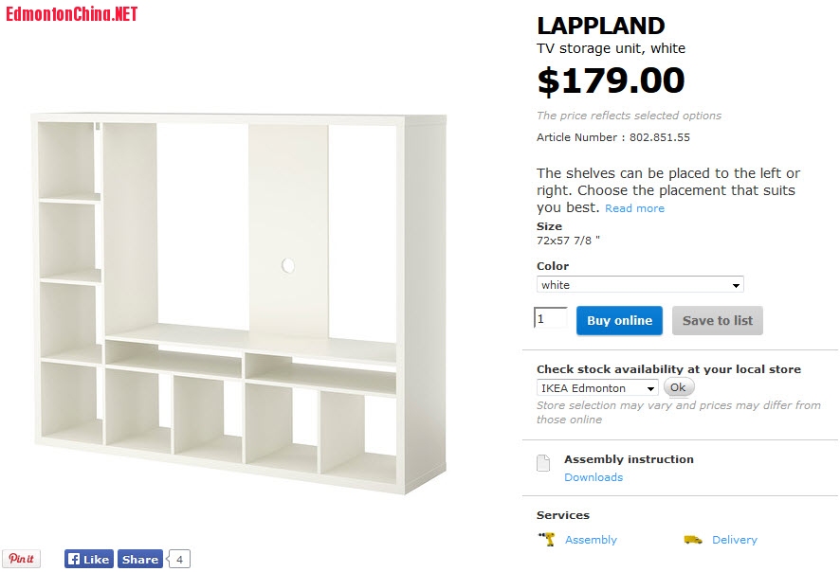
Task: Open the Color dropdown showing white
Action: (x=640, y=284)
